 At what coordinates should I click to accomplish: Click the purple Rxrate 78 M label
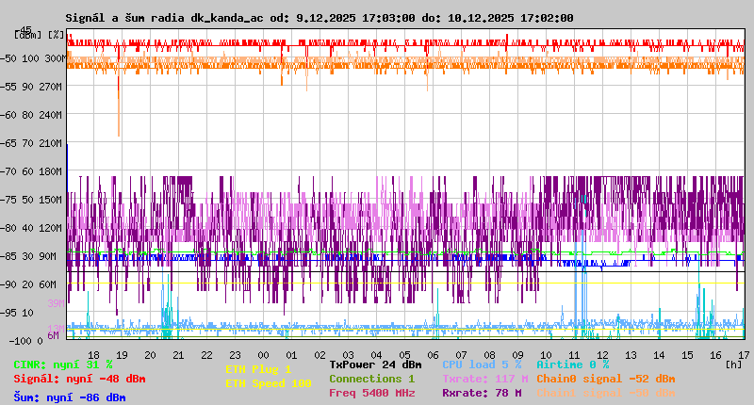[x=481, y=393]
